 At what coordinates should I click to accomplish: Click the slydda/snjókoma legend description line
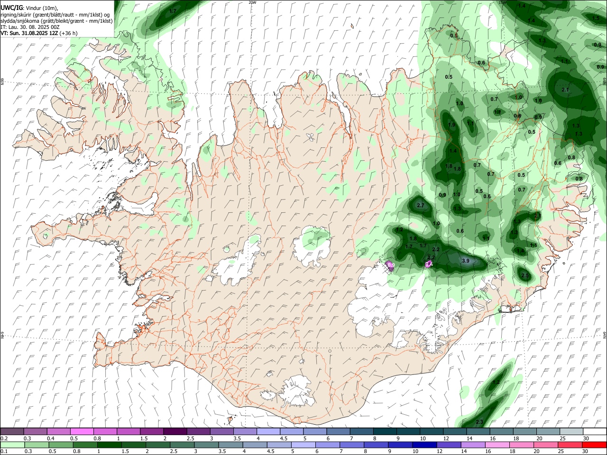point(57,21)
